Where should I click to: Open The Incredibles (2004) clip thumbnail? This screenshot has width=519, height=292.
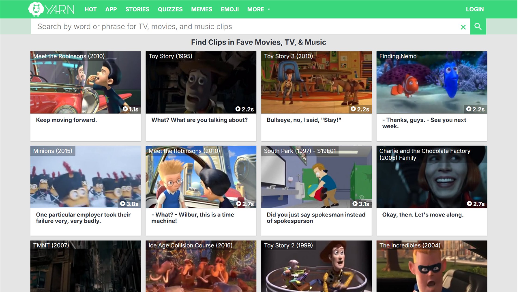(x=432, y=266)
